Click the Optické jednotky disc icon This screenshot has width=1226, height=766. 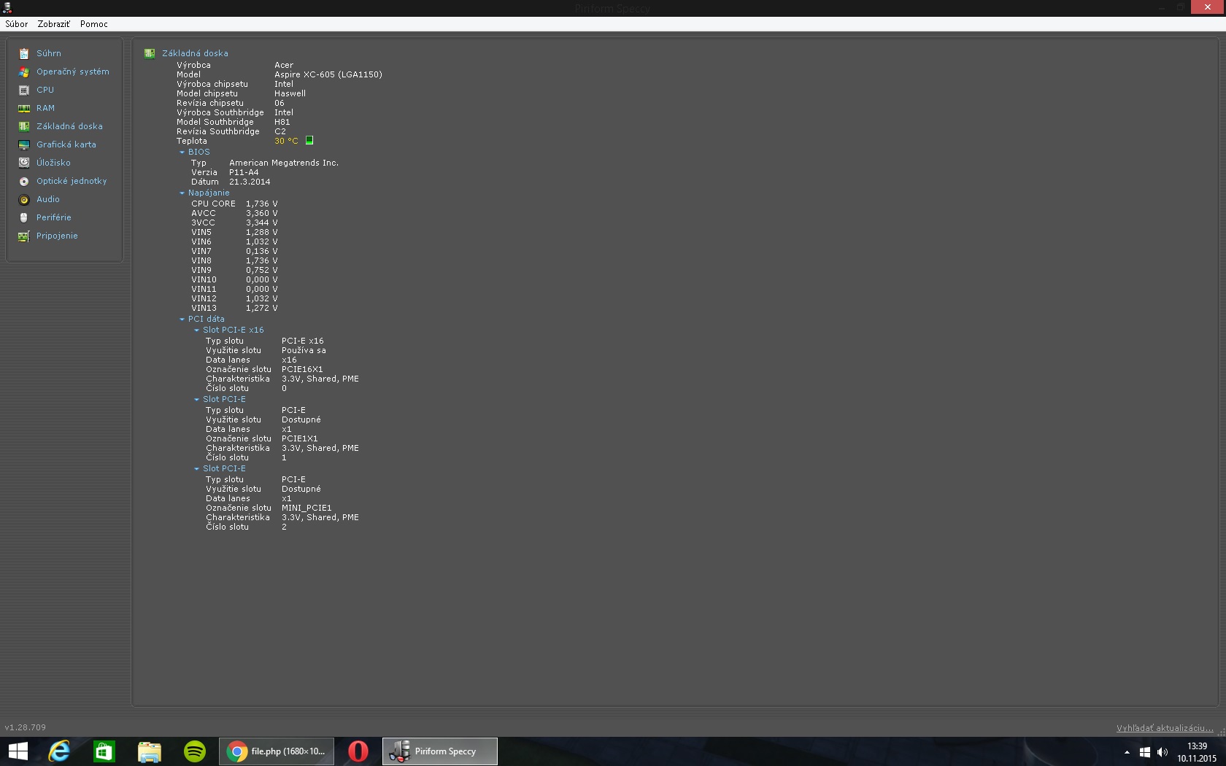24,181
